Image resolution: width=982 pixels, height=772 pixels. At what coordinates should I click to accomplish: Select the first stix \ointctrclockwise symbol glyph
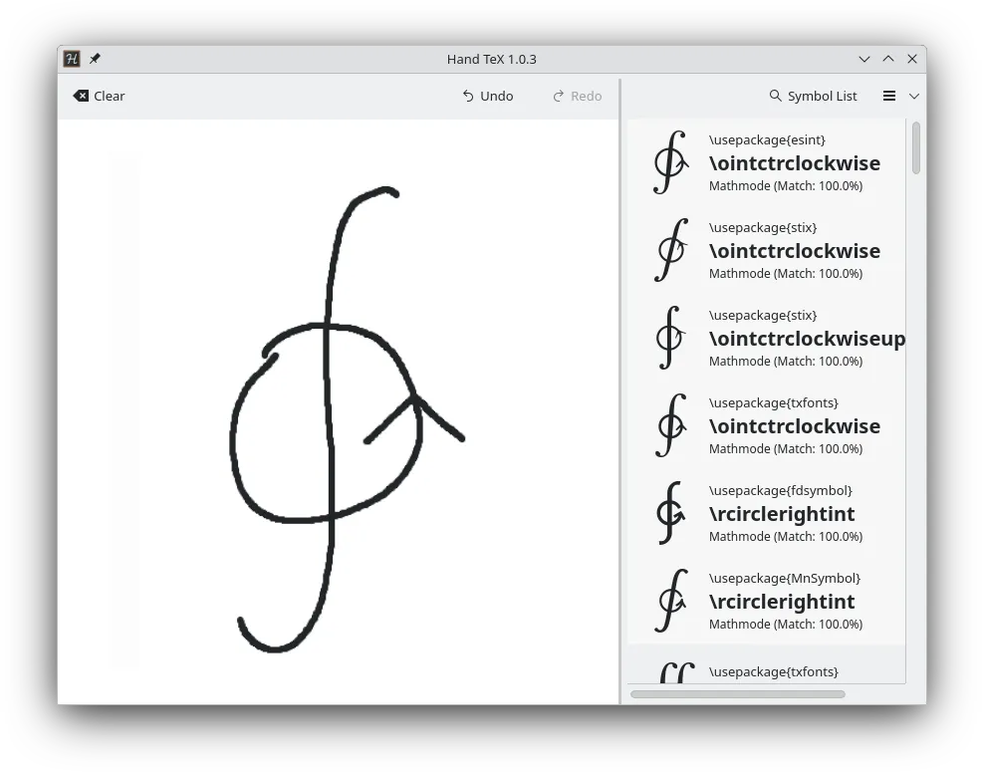click(x=670, y=250)
